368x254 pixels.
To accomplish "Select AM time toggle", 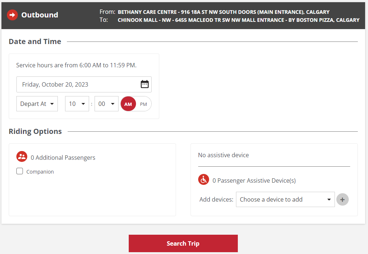I will click(128, 104).
